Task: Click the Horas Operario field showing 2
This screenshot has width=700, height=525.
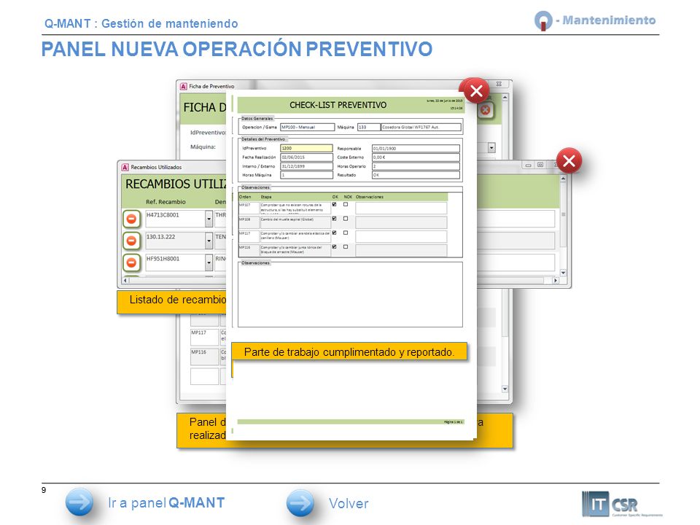Action: pyautogui.click(x=416, y=166)
